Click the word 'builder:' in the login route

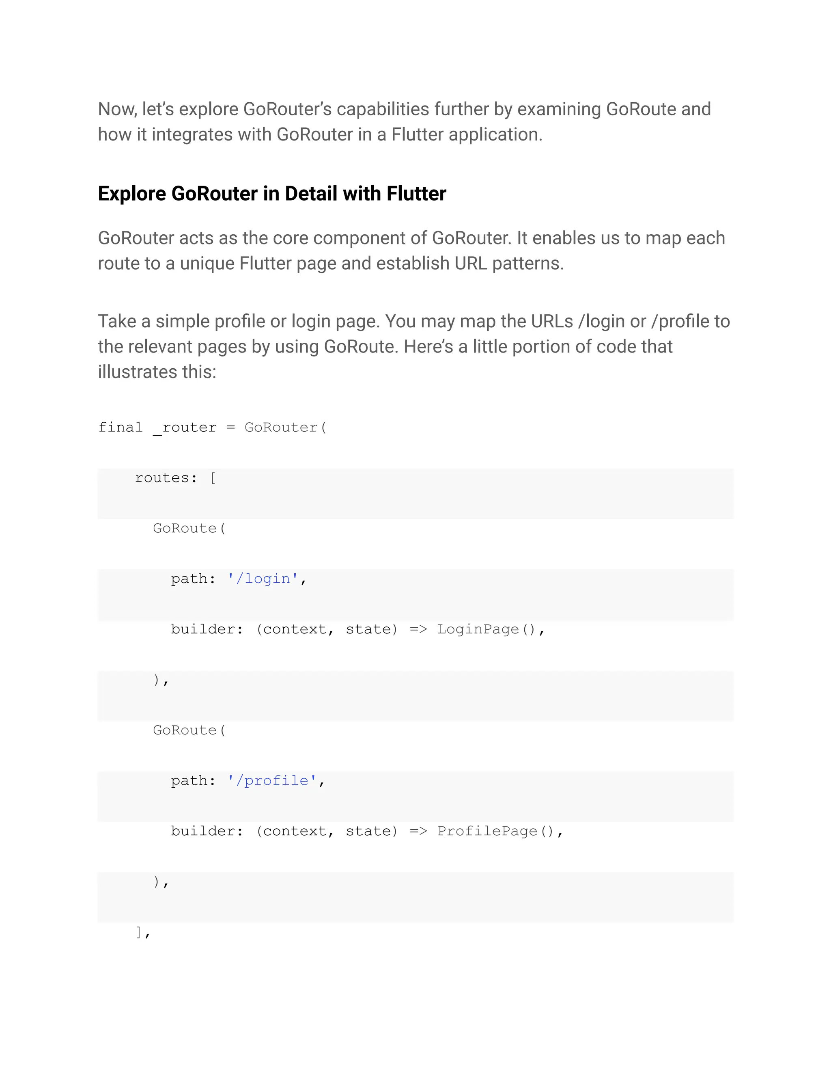pos(207,629)
